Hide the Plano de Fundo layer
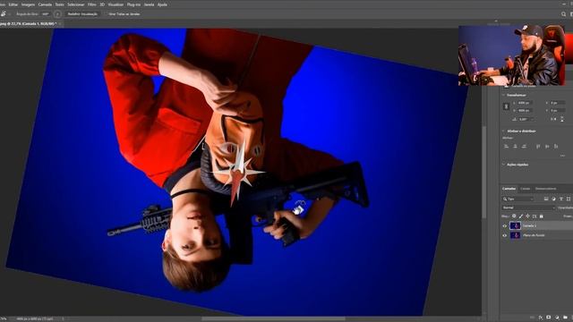Screen dimensions: 573x322 (x=505, y=235)
